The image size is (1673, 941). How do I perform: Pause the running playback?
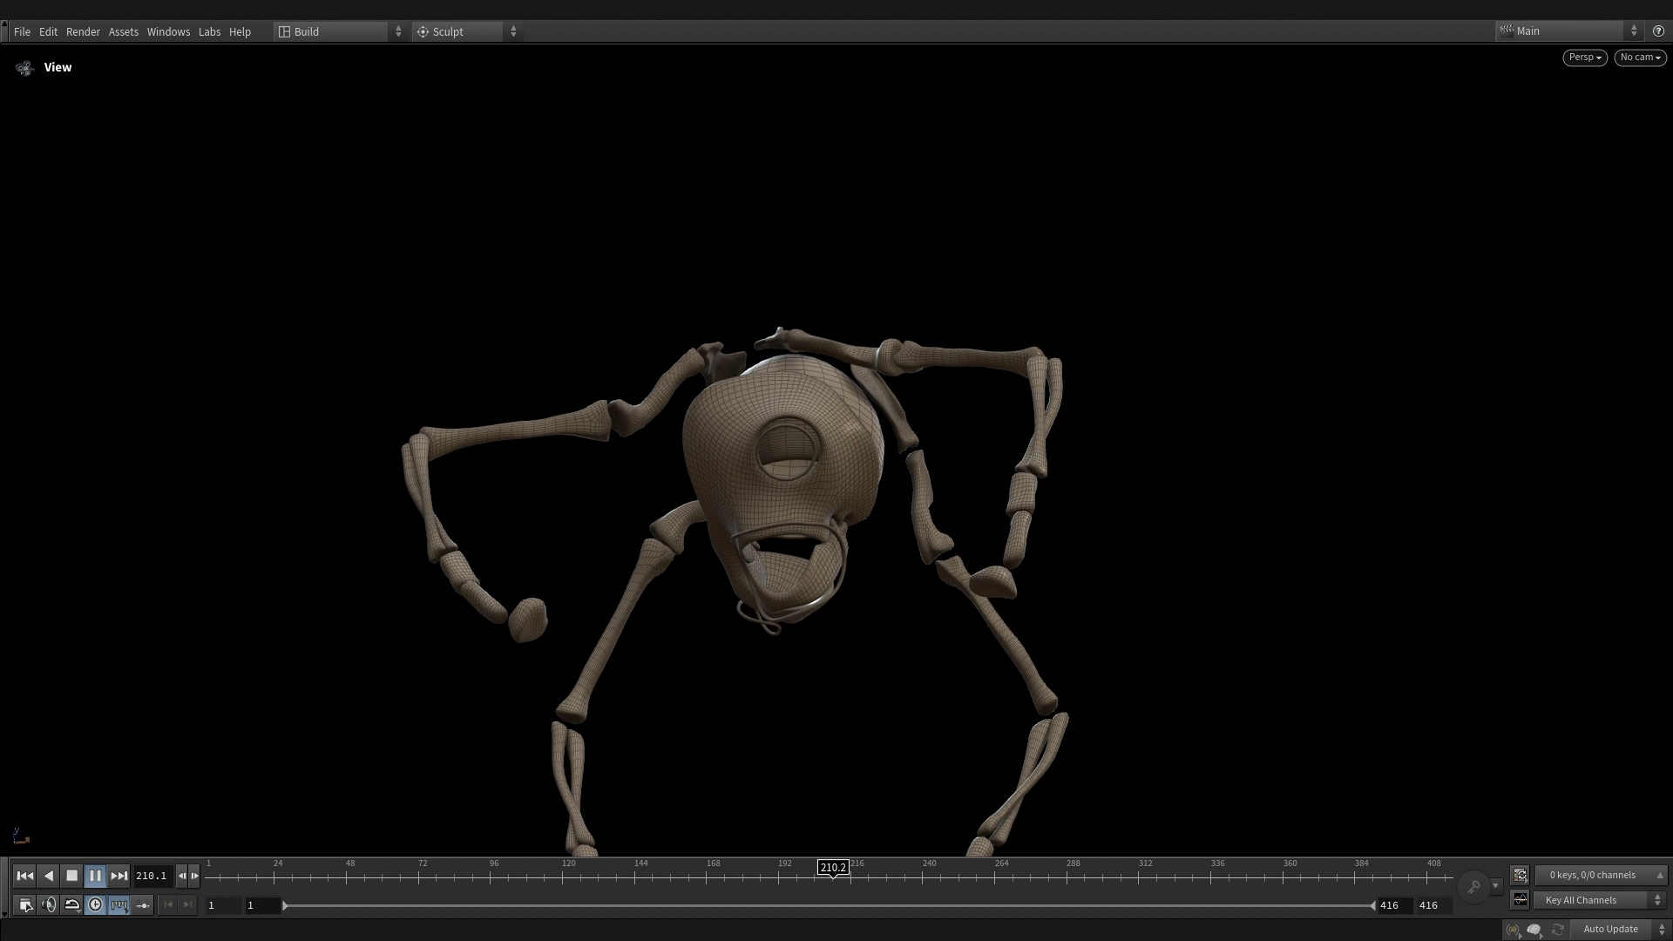[95, 876]
